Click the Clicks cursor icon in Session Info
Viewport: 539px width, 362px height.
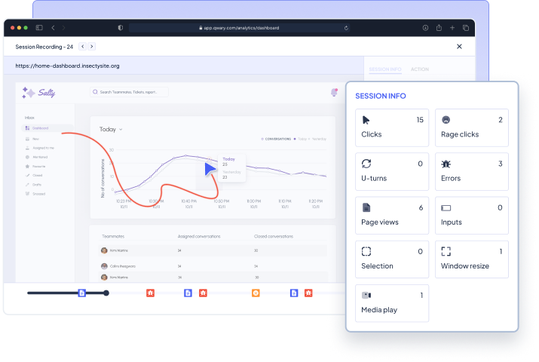click(366, 120)
